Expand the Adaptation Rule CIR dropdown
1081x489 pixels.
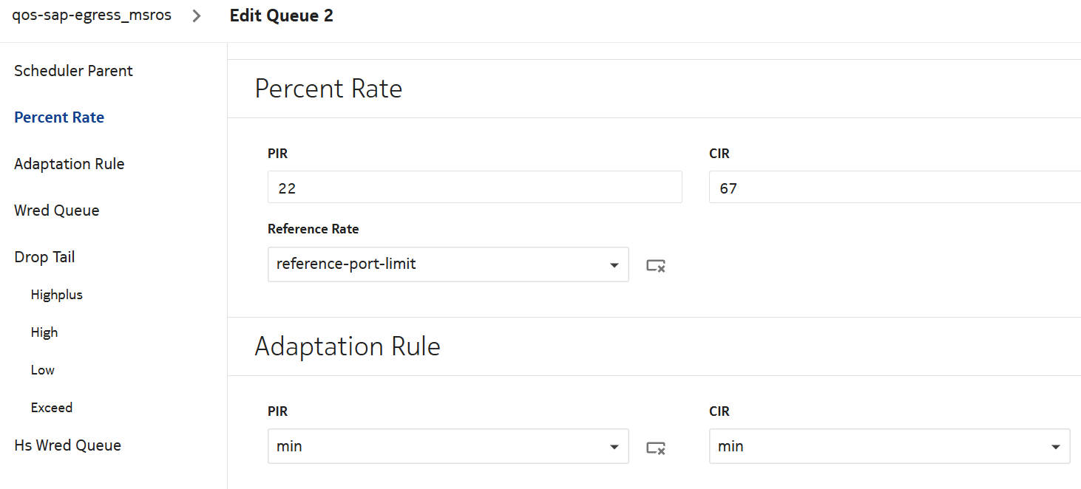(1054, 447)
